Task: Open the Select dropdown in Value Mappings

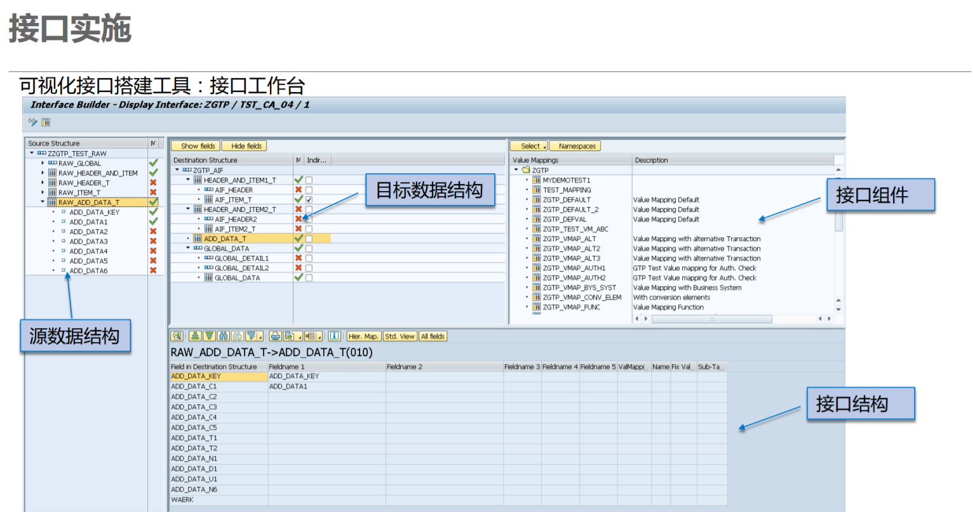Action: [528, 145]
